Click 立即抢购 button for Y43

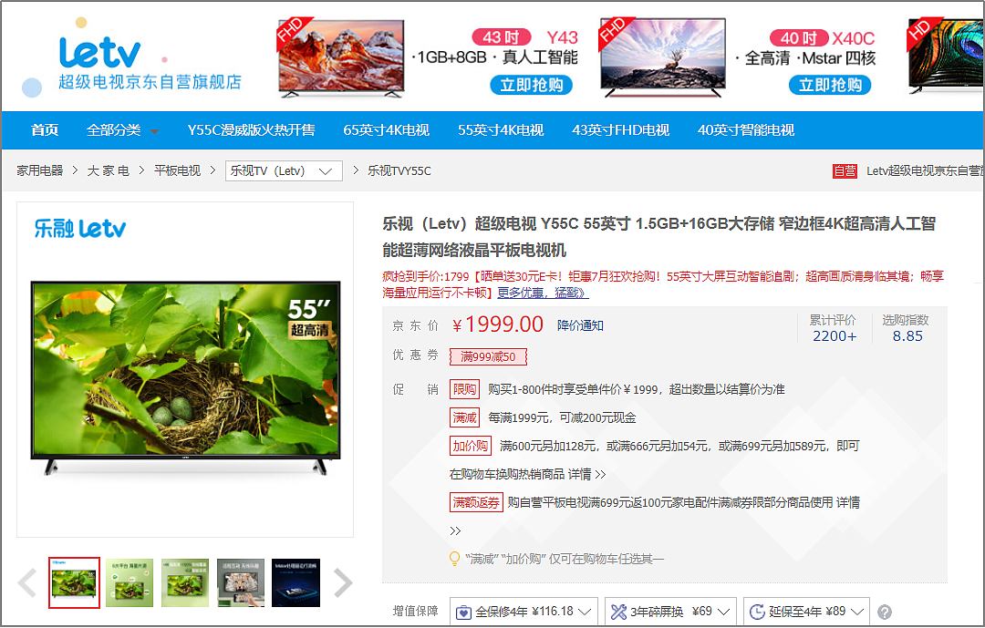(532, 85)
